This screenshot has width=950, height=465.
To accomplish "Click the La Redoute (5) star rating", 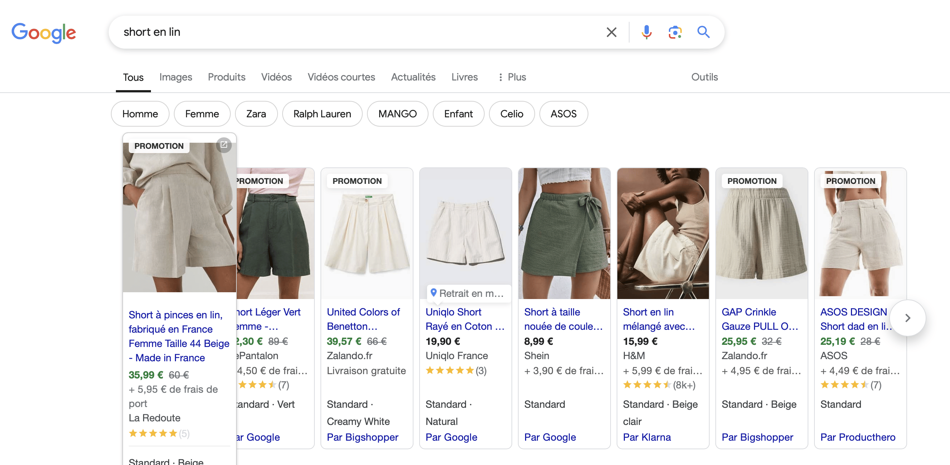I will pyautogui.click(x=159, y=433).
